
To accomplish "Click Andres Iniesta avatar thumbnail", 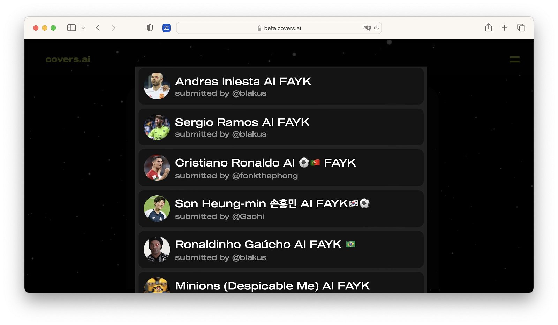I will point(157,86).
